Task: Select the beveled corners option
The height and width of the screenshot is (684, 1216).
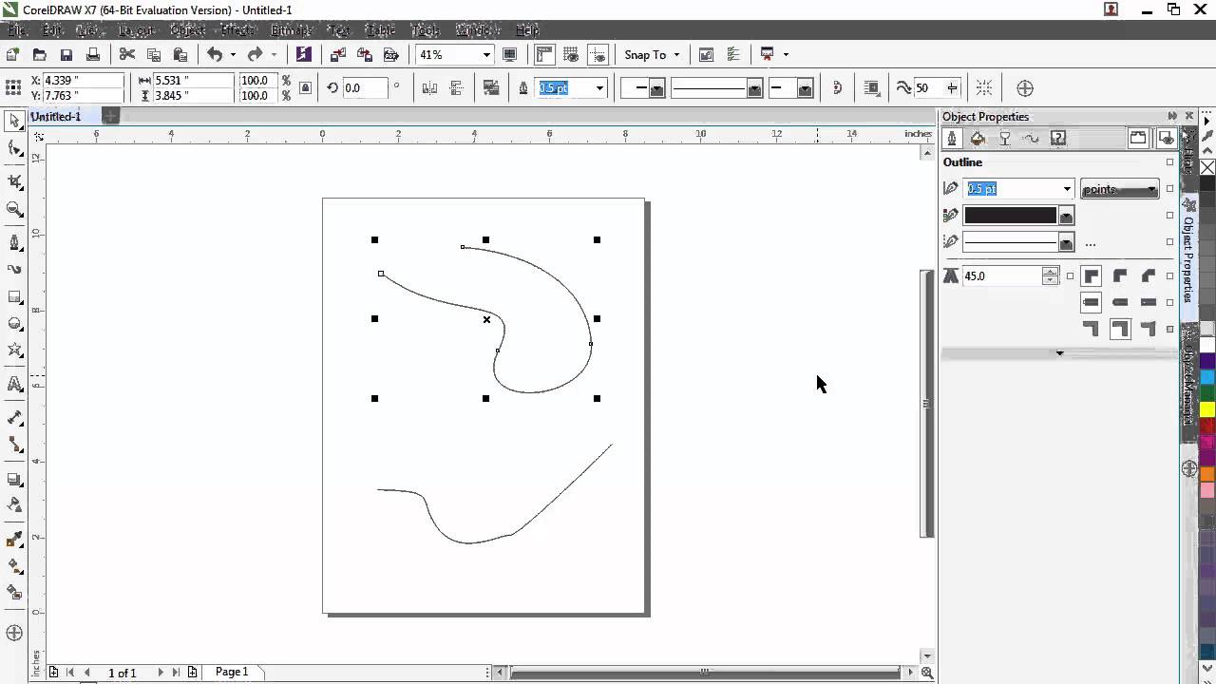Action: coord(1149,276)
